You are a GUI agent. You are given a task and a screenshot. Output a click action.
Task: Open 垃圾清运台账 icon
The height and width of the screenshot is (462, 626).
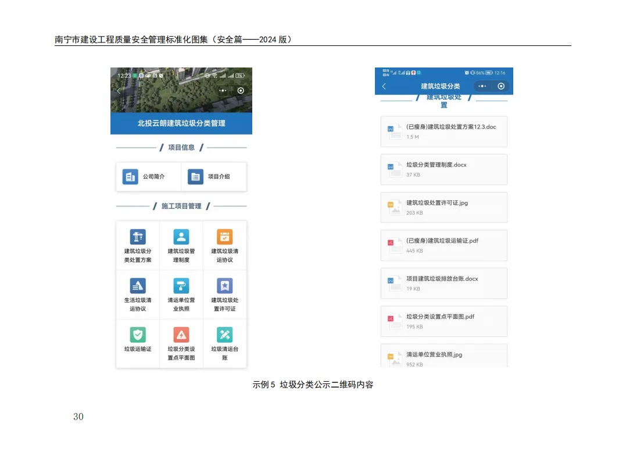click(x=225, y=335)
